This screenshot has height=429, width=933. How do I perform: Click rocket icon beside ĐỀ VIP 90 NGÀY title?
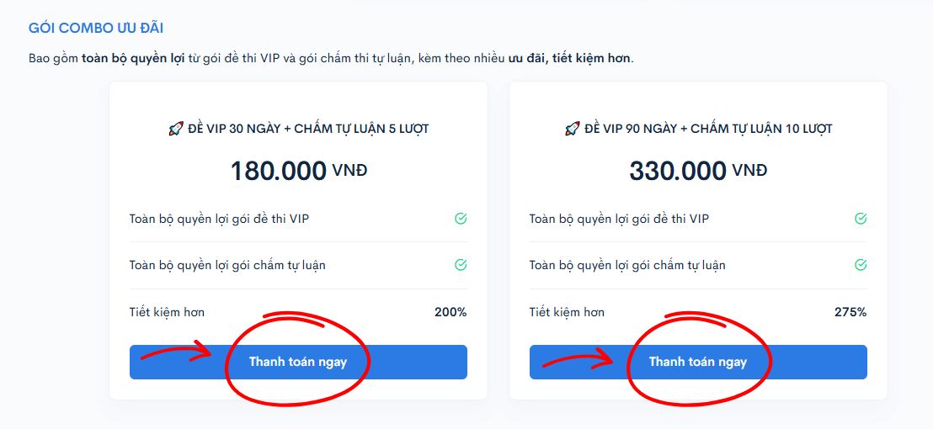(x=572, y=129)
